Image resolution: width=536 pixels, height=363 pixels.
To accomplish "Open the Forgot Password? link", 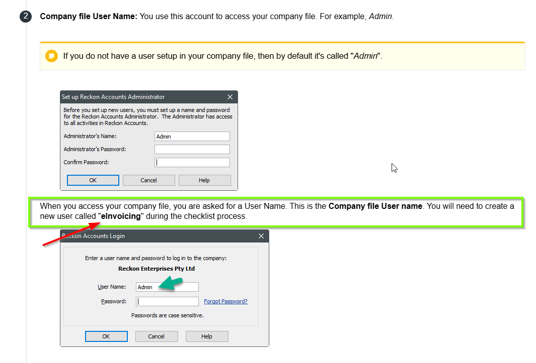I will [225, 301].
